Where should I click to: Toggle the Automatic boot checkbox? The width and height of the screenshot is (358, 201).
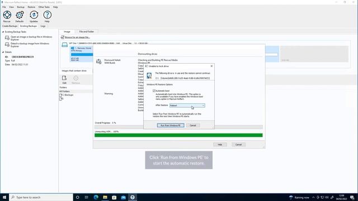154,90
